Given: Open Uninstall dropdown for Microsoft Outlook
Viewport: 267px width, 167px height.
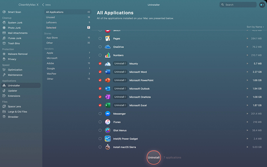Looking at the screenshot, I should coord(120,88).
